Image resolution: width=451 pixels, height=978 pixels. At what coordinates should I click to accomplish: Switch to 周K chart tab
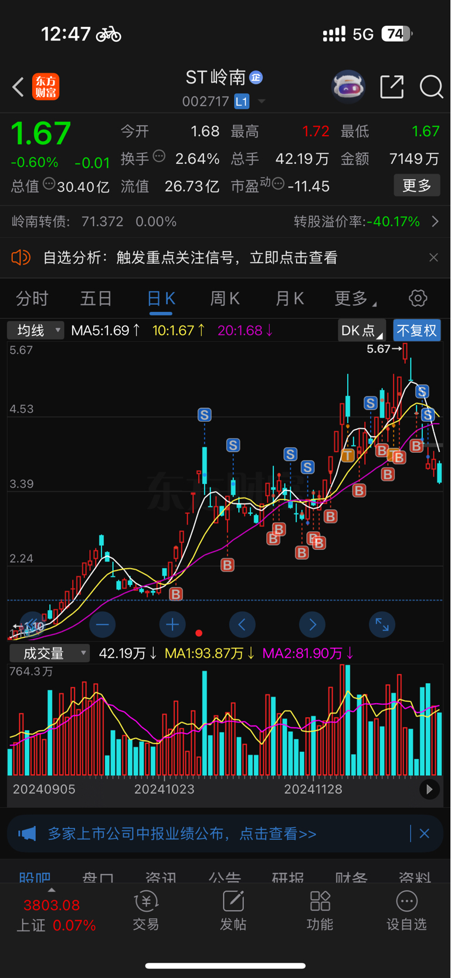click(x=225, y=298)
